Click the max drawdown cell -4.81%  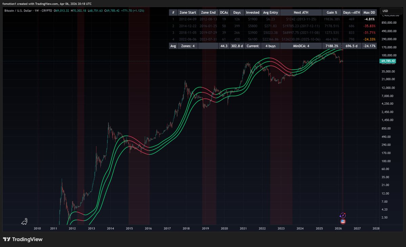click(369, 19)
